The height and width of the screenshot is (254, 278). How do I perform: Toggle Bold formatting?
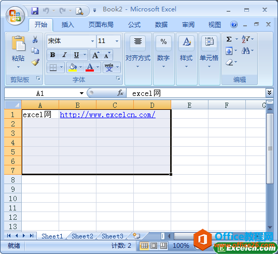52,55
